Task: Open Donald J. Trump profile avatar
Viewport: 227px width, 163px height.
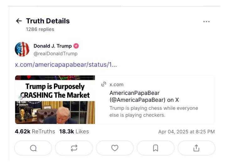Action: tap(22, 49)
